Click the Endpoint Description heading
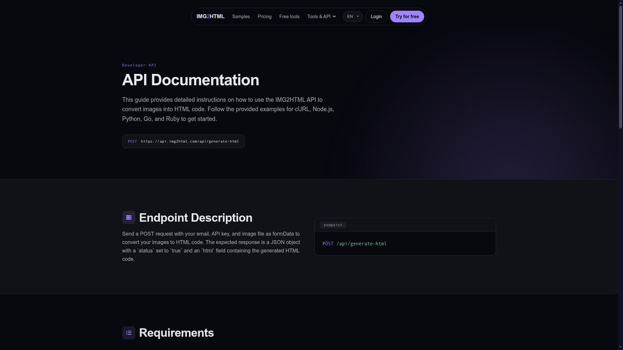This screenshot has height=350, width=623. pyautogui.click(x=196, y=218)
